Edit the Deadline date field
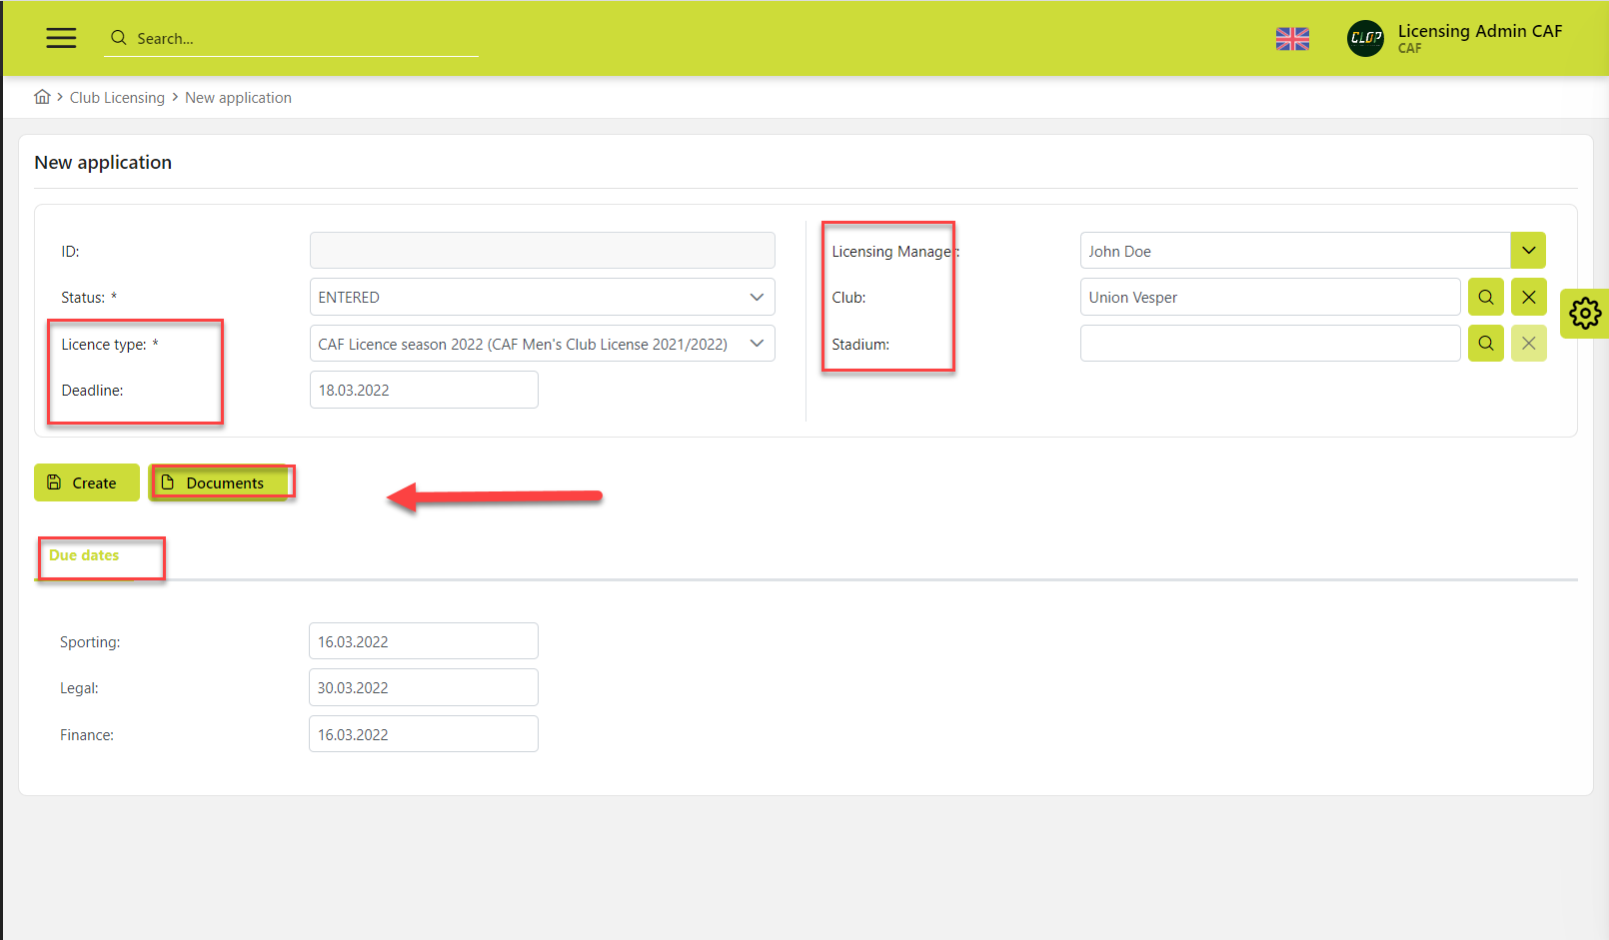Image resolution: width=1609 pixels, height=940 pixels. [x=423, y=391]
